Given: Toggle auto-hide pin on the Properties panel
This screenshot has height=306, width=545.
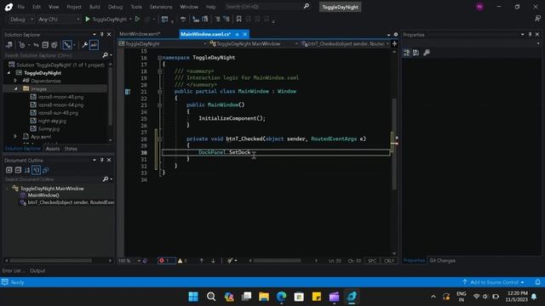Looking at the screenshot, I should click(x=530, y=34).
